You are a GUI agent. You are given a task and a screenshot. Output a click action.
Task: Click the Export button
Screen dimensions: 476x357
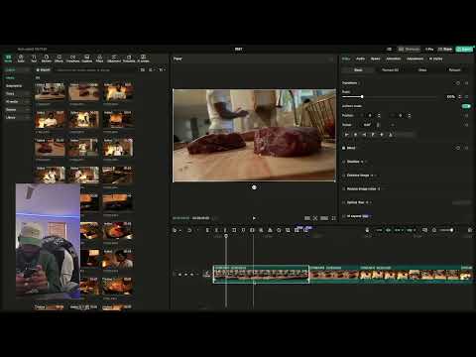(x=464, y=49)
